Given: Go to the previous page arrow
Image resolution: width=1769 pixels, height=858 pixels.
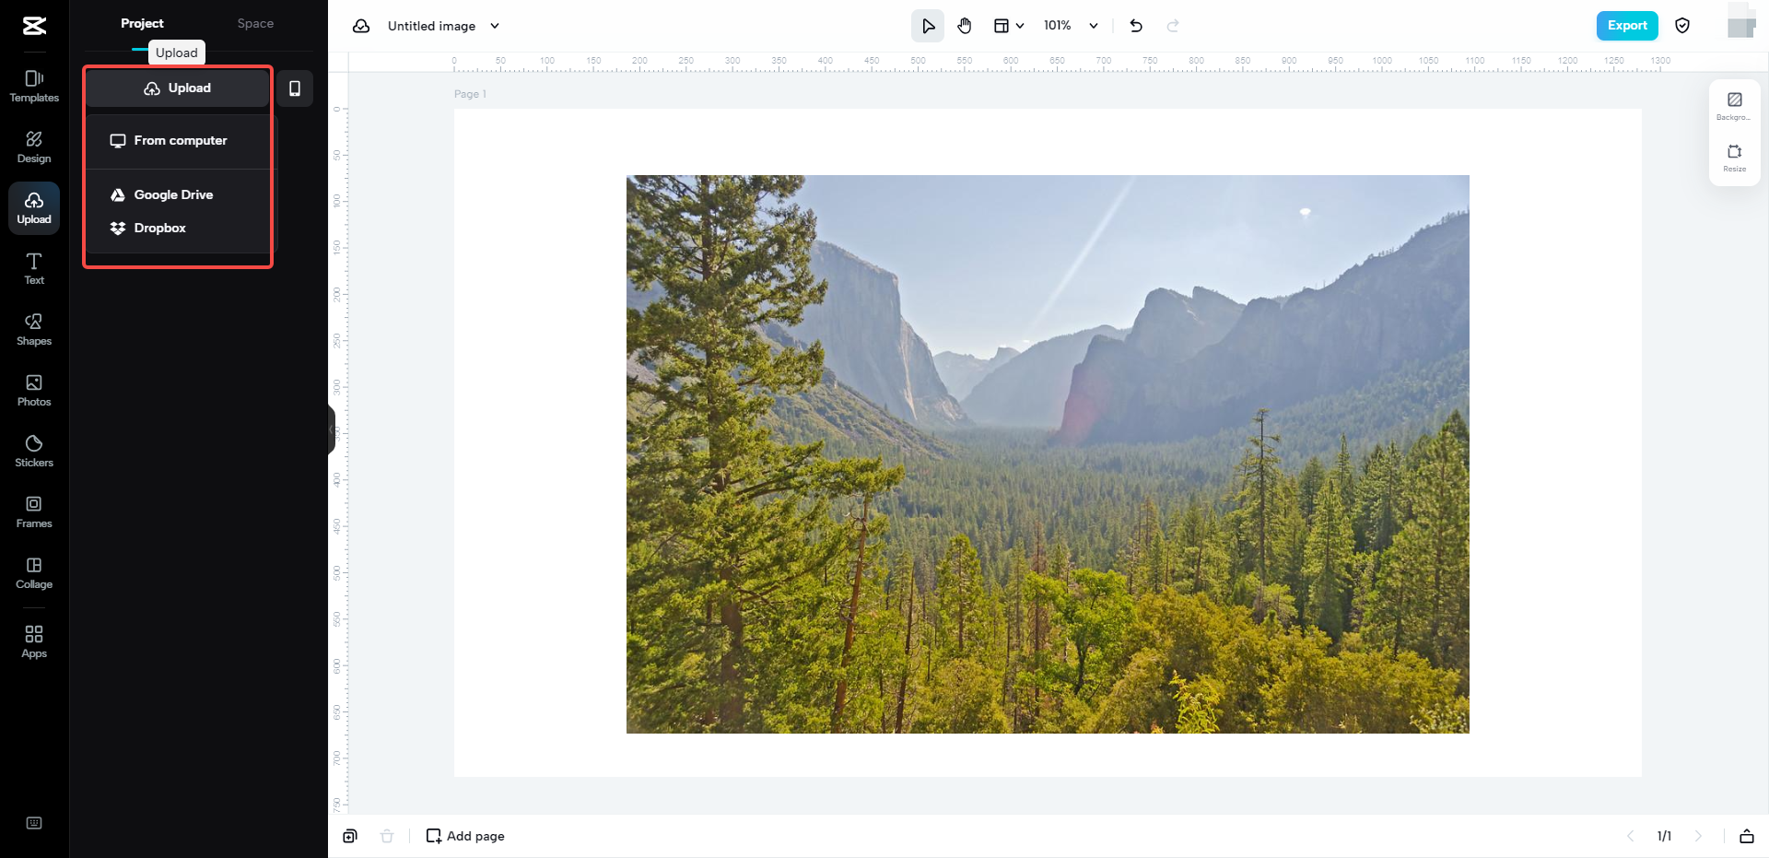Looking at the screenshot, I should [x=1630, y=836].
